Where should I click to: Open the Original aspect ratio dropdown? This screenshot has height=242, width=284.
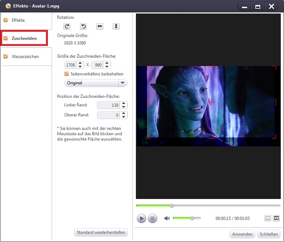point(96,83)
